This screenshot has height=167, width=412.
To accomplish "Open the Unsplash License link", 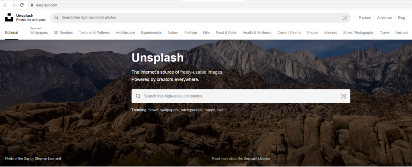I will click(x=257, y=158).
